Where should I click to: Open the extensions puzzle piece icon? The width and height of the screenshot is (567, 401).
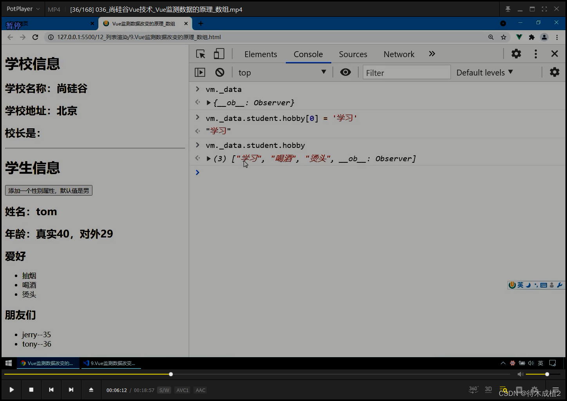coord(532,37)
